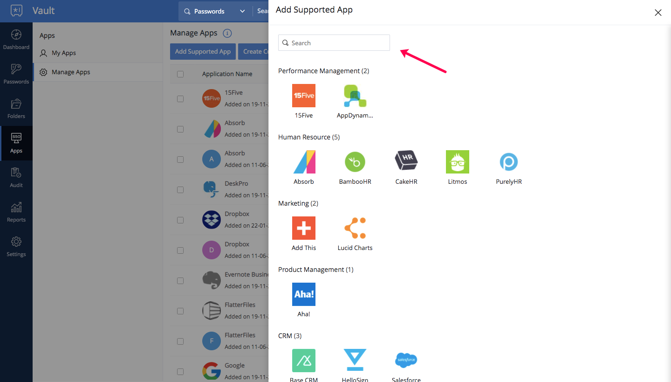This screenshot has height=382, width=671.
Task: Choose the Absorb app in Human Resource
Action: pos(304,162)
